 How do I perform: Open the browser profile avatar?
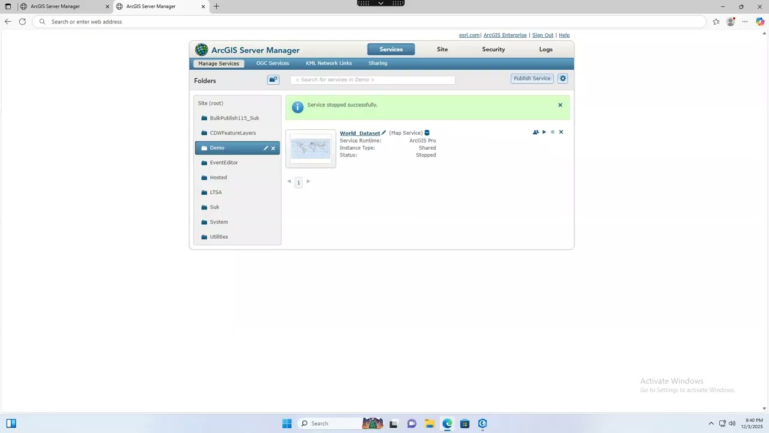(731, 22)
